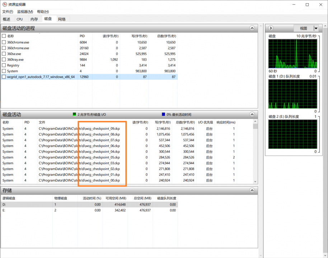The width and height of the screenshot is (328, 258).
Task: Collapse the 磁盘活动 section
Action: [x=252, y=114]
